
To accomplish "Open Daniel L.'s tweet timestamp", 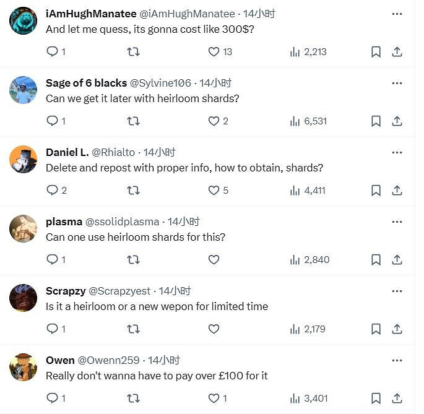I will click(160, 152).
